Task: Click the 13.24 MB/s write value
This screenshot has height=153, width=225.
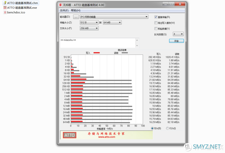Action: point(155,77)
